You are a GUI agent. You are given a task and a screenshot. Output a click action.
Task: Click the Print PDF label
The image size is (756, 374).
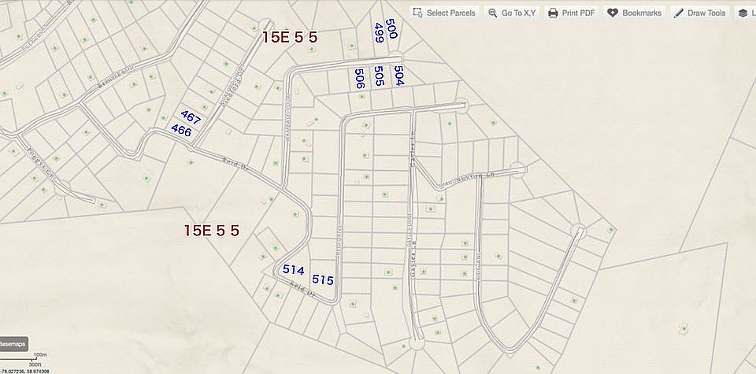(x=578, y=13)
